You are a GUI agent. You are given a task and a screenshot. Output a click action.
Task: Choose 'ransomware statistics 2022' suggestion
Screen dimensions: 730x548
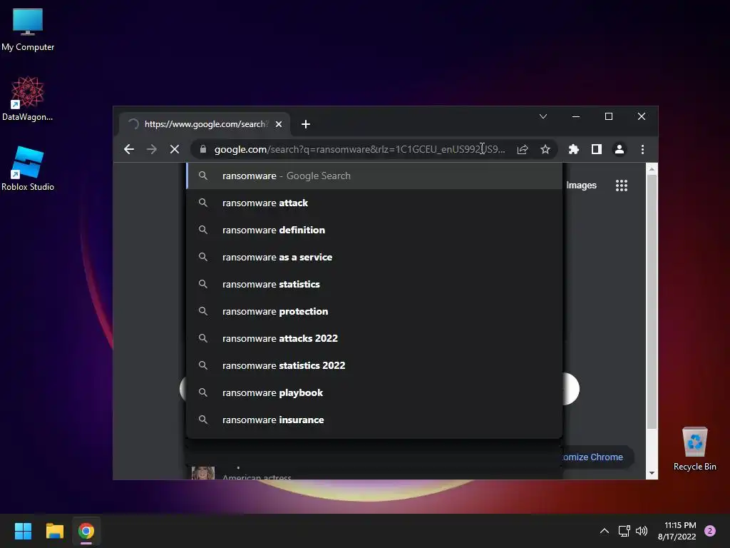coord(374,365)
